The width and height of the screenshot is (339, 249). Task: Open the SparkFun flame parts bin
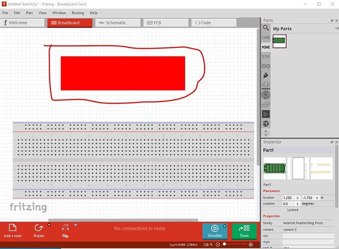coord(266,76)
